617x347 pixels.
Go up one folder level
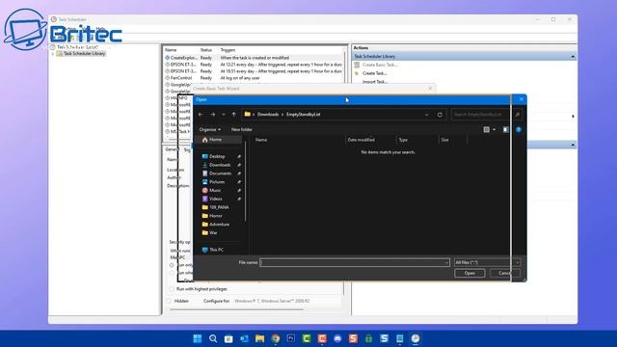233,115
